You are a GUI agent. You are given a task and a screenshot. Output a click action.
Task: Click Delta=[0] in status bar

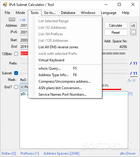click(9, 153)
